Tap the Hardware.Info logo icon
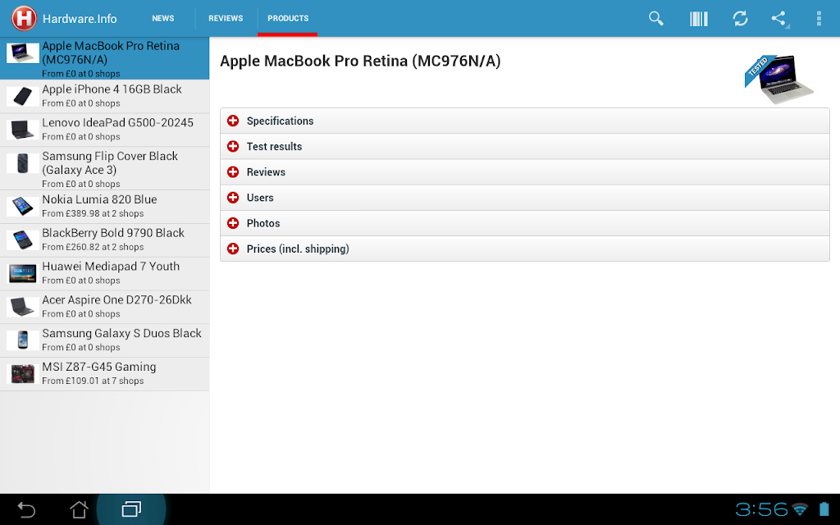The image size is (840, 525). [24, 18]
